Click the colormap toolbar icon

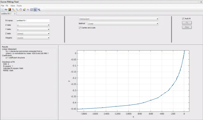(10, 10)
